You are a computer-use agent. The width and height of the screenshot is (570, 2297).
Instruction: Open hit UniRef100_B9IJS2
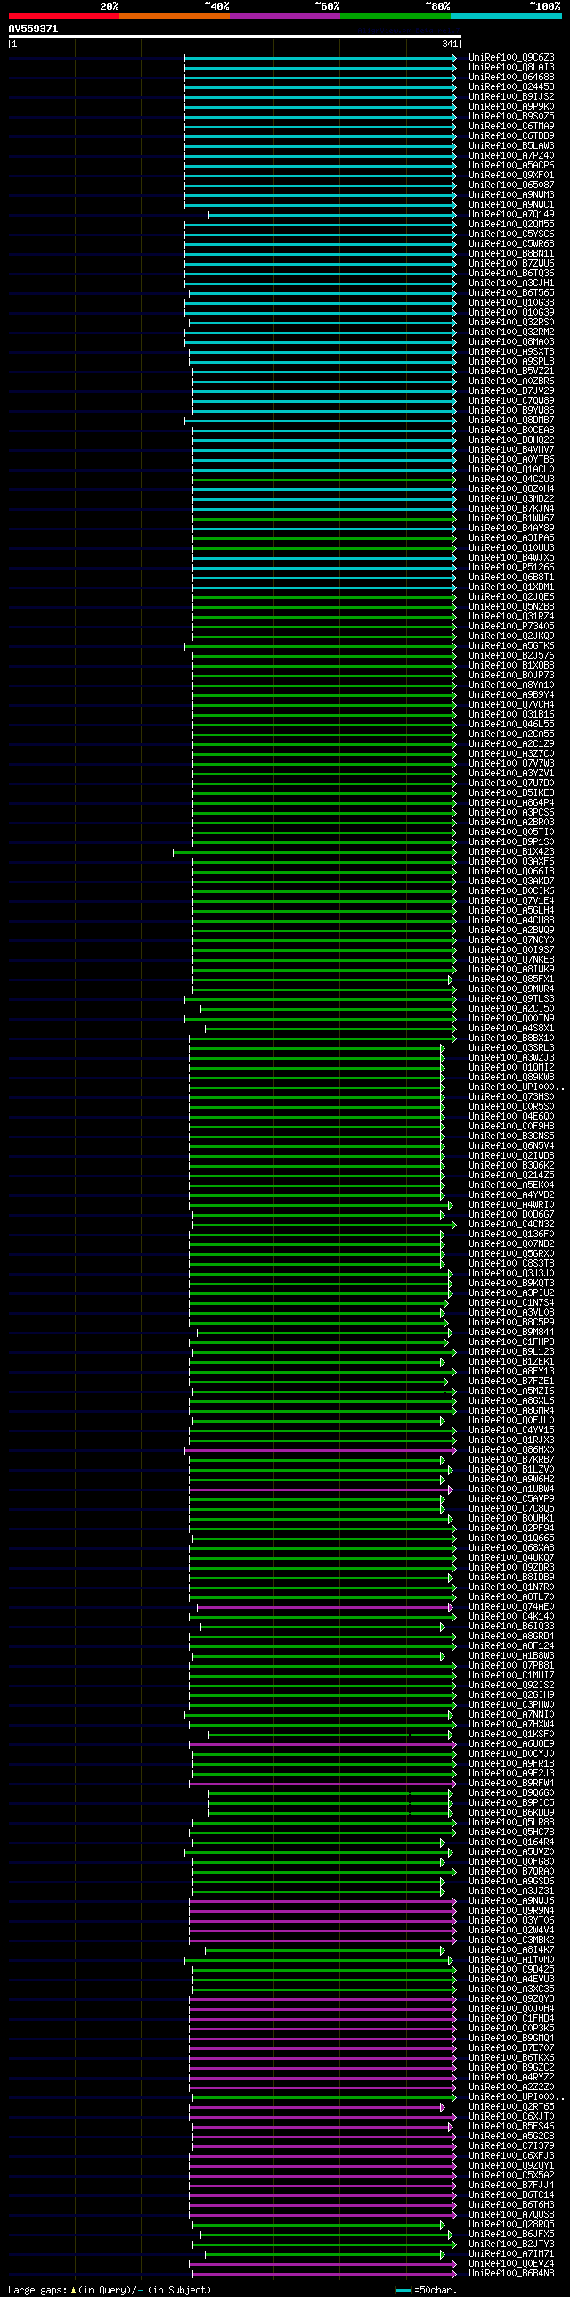click(511, 97)
